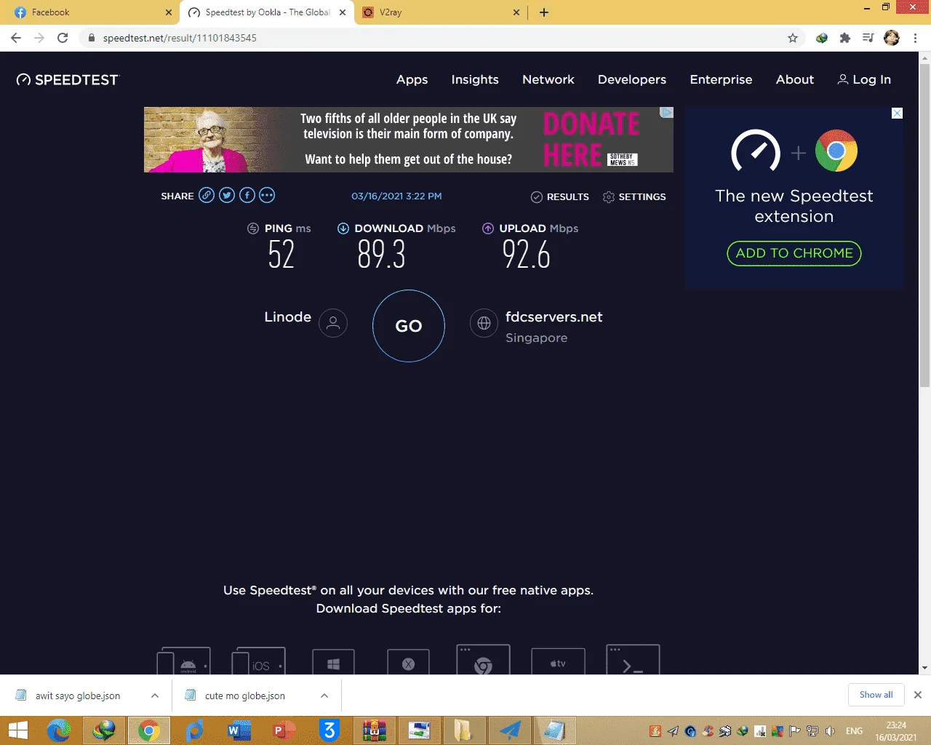
Task: Launch WinRAR from the taskbar
Action: coord(375,730)
